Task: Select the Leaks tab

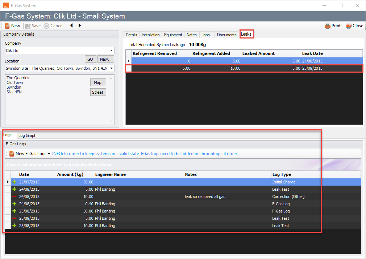Action: tap(246, 34)
